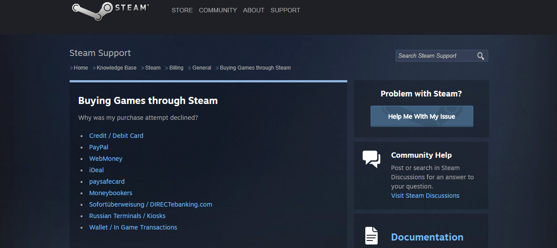Click the Community Help heading
Viewport: 557px width, 248px height.
pyautogui.click(x=421, y=155)
